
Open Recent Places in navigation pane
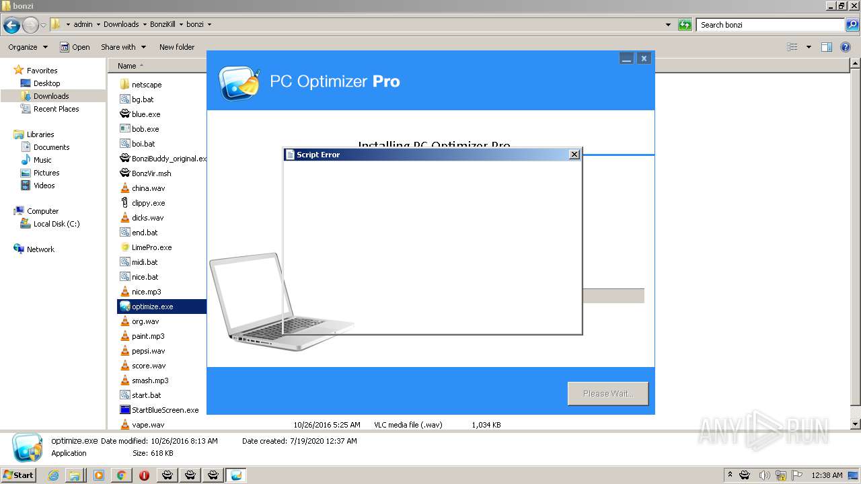(x=56, y=109)
